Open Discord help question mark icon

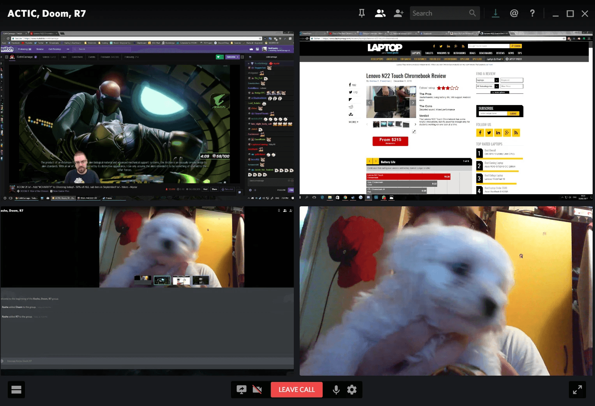[532, 13]
